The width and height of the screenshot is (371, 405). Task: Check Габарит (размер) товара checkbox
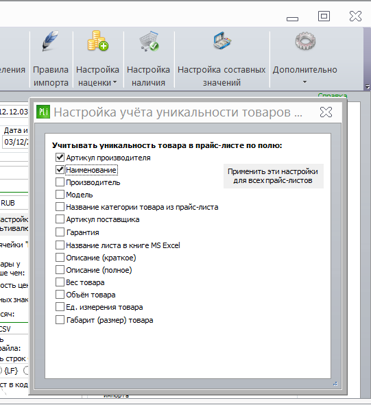click(60, 320)
